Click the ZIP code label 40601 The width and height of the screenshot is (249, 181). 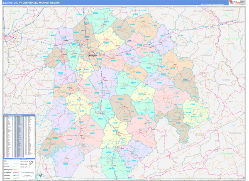pyautogui.click(x=63, y=38)
